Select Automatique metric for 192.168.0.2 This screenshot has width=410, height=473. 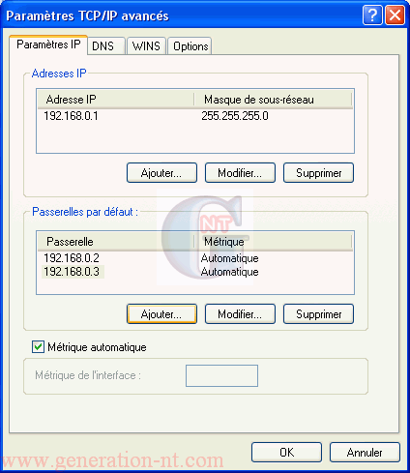(x=229, y=258)
